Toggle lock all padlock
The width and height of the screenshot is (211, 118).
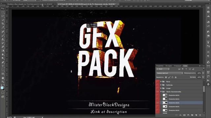pos(176,77)
